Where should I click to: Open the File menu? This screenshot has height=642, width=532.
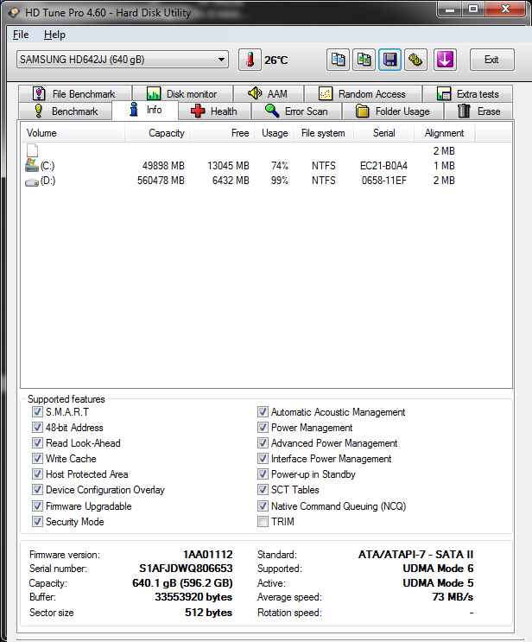click(x=21, y=35)
